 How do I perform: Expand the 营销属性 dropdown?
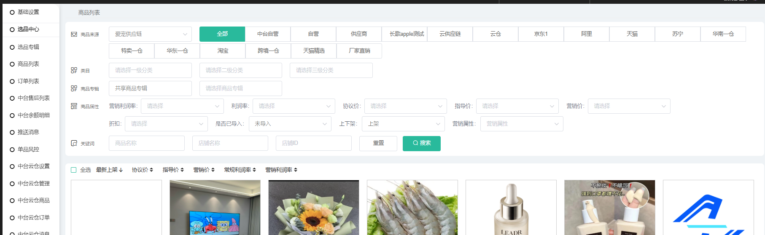click(x=522, y=124)
